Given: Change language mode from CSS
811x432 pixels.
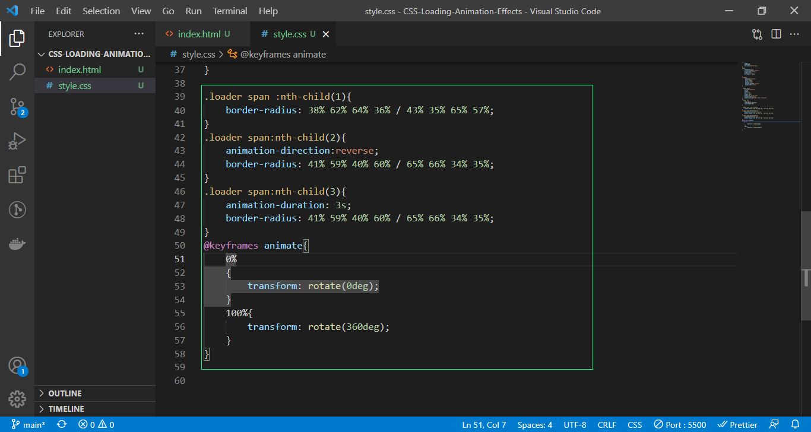Looking at the screenshot, I should coord(635,425).
